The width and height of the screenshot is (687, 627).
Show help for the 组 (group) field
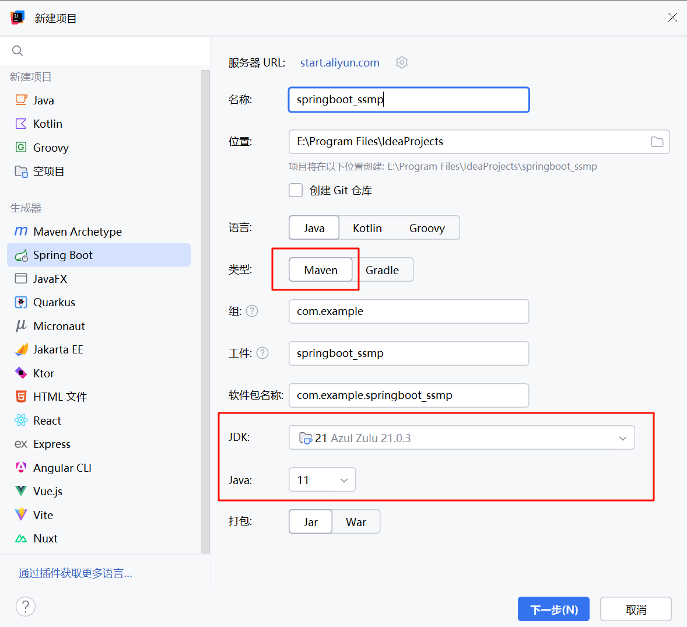pyautogui.click(x=252, y=311)
